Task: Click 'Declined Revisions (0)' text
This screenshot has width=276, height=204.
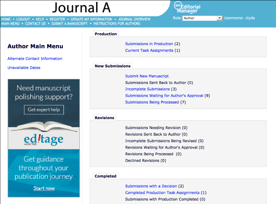Action: pos(146,161)
